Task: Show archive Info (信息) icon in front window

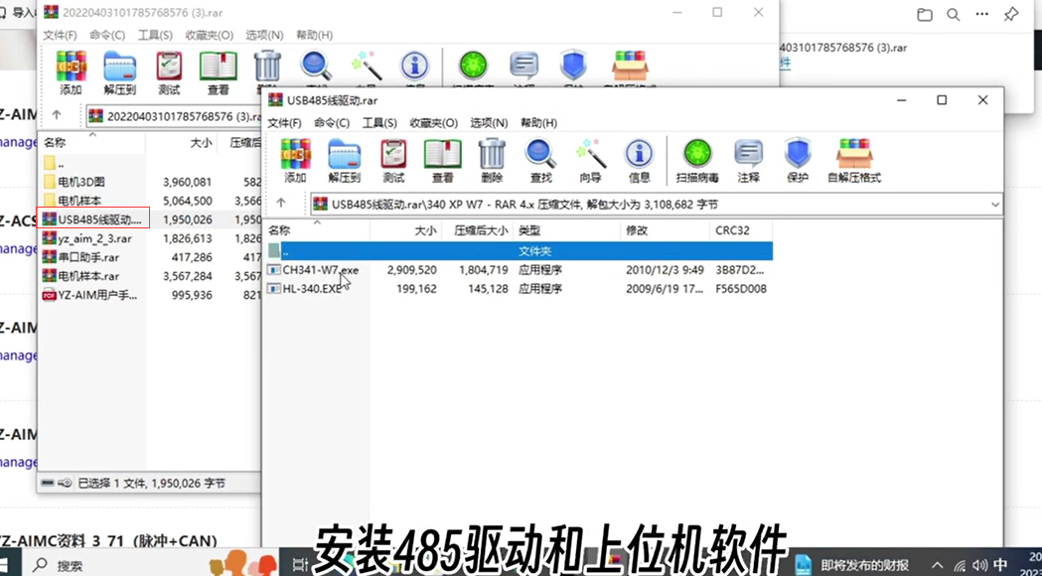Action: (x=640, y=160)
